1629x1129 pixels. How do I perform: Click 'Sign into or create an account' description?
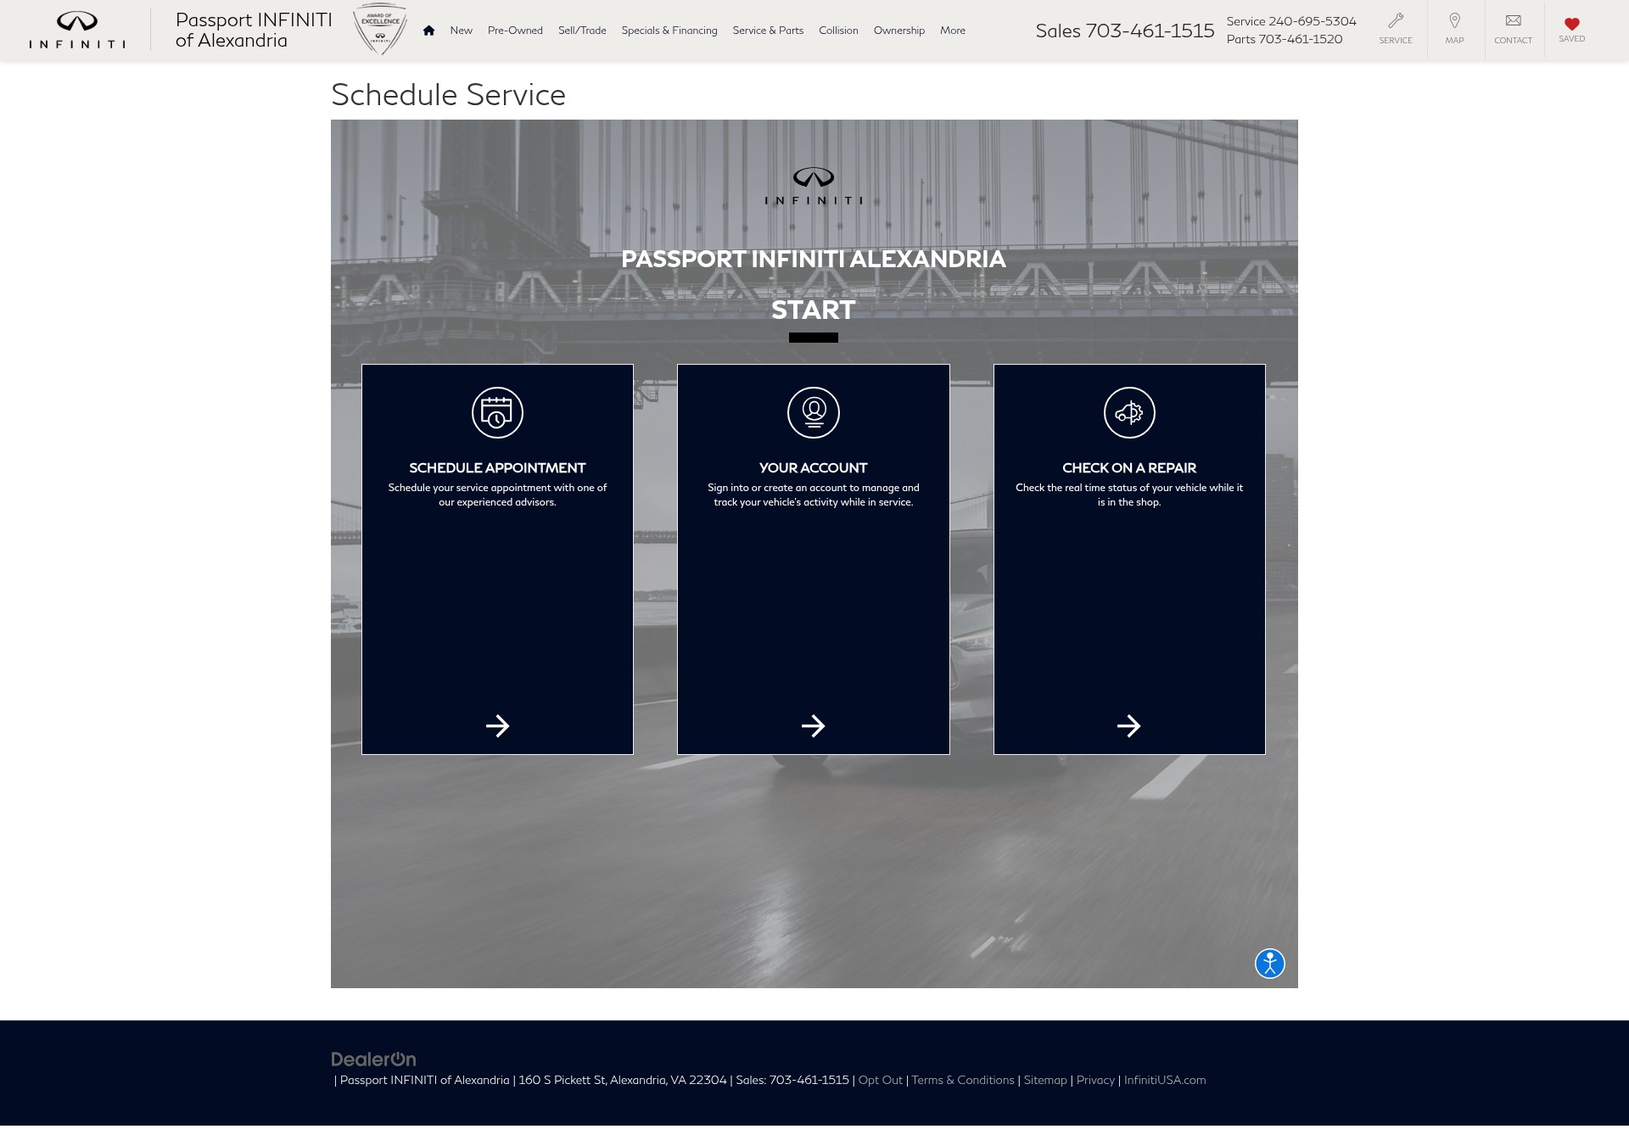814,495
